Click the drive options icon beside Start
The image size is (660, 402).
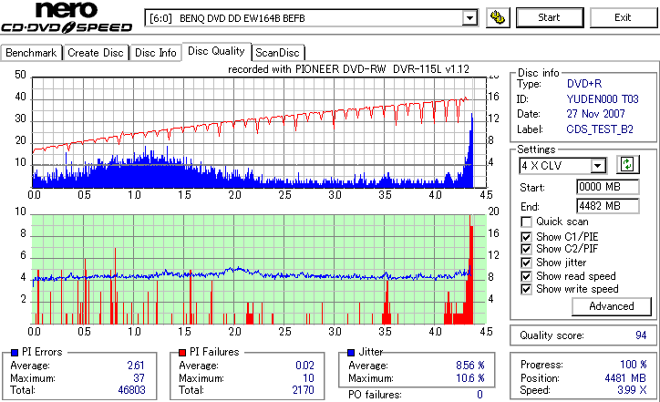point(498,17)
